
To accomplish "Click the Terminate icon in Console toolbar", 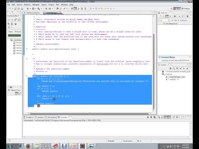I will tap(148, 117).
